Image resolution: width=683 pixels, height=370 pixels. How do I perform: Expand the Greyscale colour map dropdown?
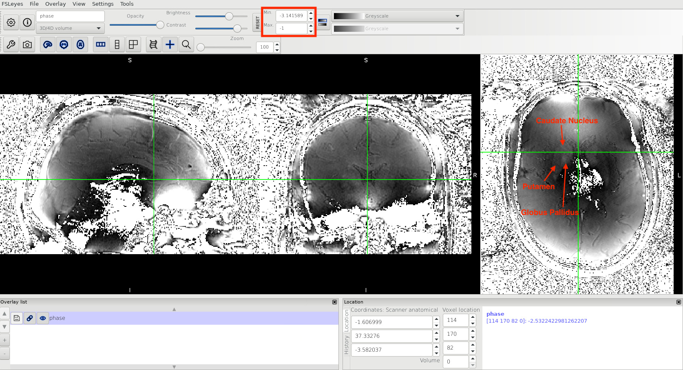click(398, 16)
